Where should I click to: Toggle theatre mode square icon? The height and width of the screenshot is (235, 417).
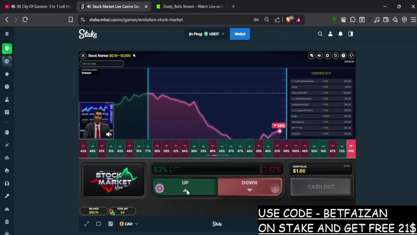tap(98, 224)
